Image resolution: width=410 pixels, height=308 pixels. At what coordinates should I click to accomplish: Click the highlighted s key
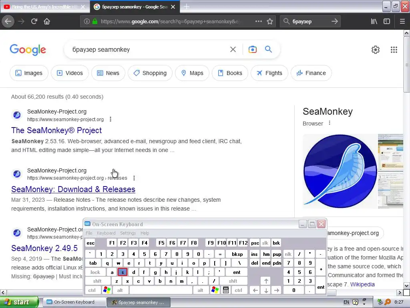[123, 272]
